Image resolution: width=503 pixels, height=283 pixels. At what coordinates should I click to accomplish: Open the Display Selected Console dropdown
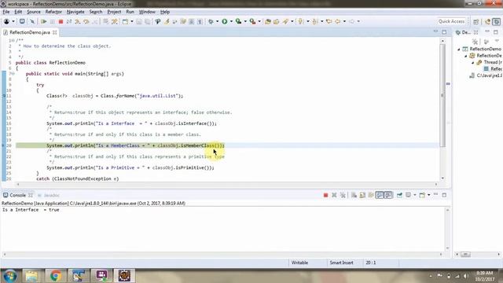415,195
